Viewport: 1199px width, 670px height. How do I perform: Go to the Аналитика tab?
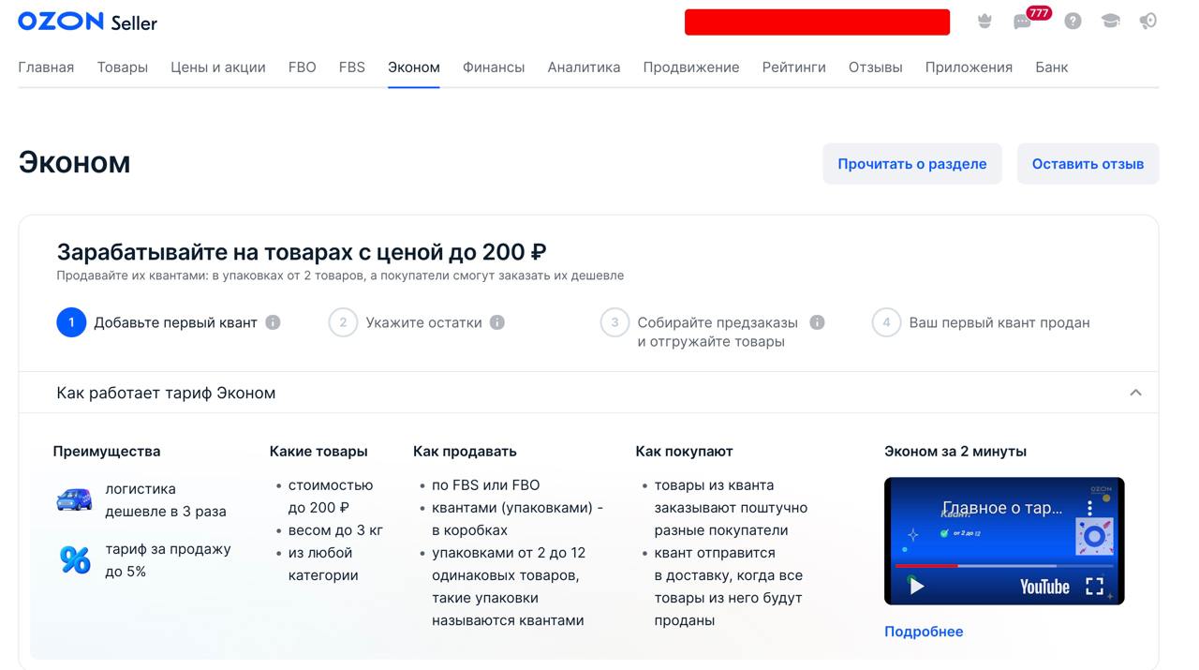pyautogui.click(x=584, y=67)
